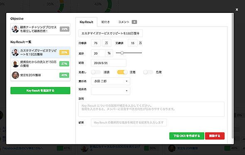Toggle the 注意 outlook switch
The image size is (245, 155).
122,72
